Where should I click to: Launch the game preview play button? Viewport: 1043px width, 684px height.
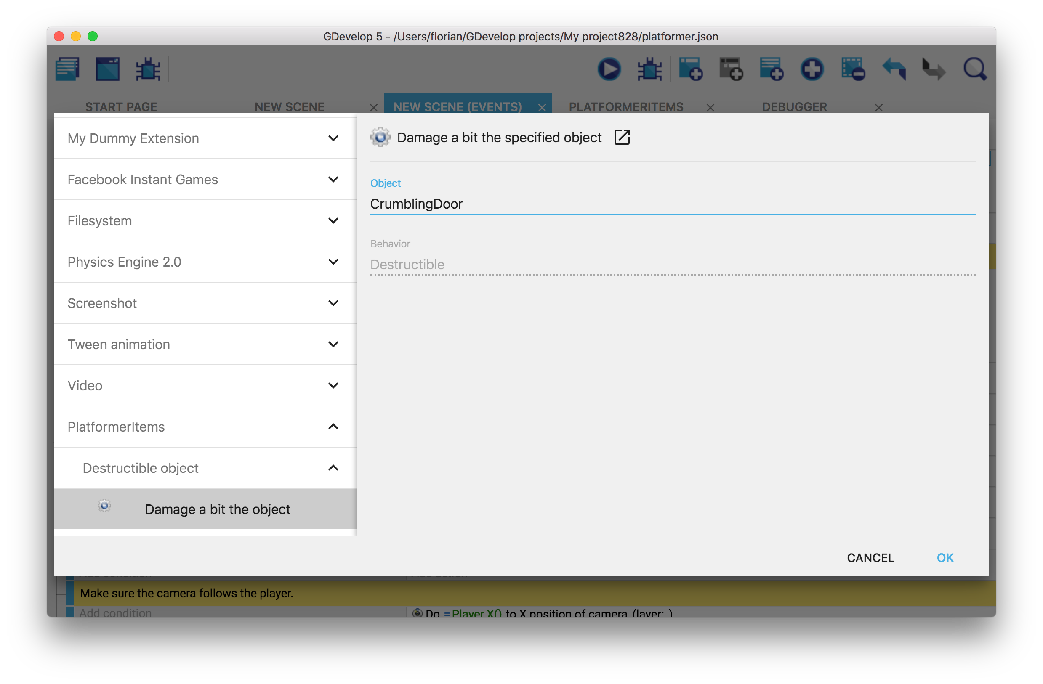click(x=609, y=69)
